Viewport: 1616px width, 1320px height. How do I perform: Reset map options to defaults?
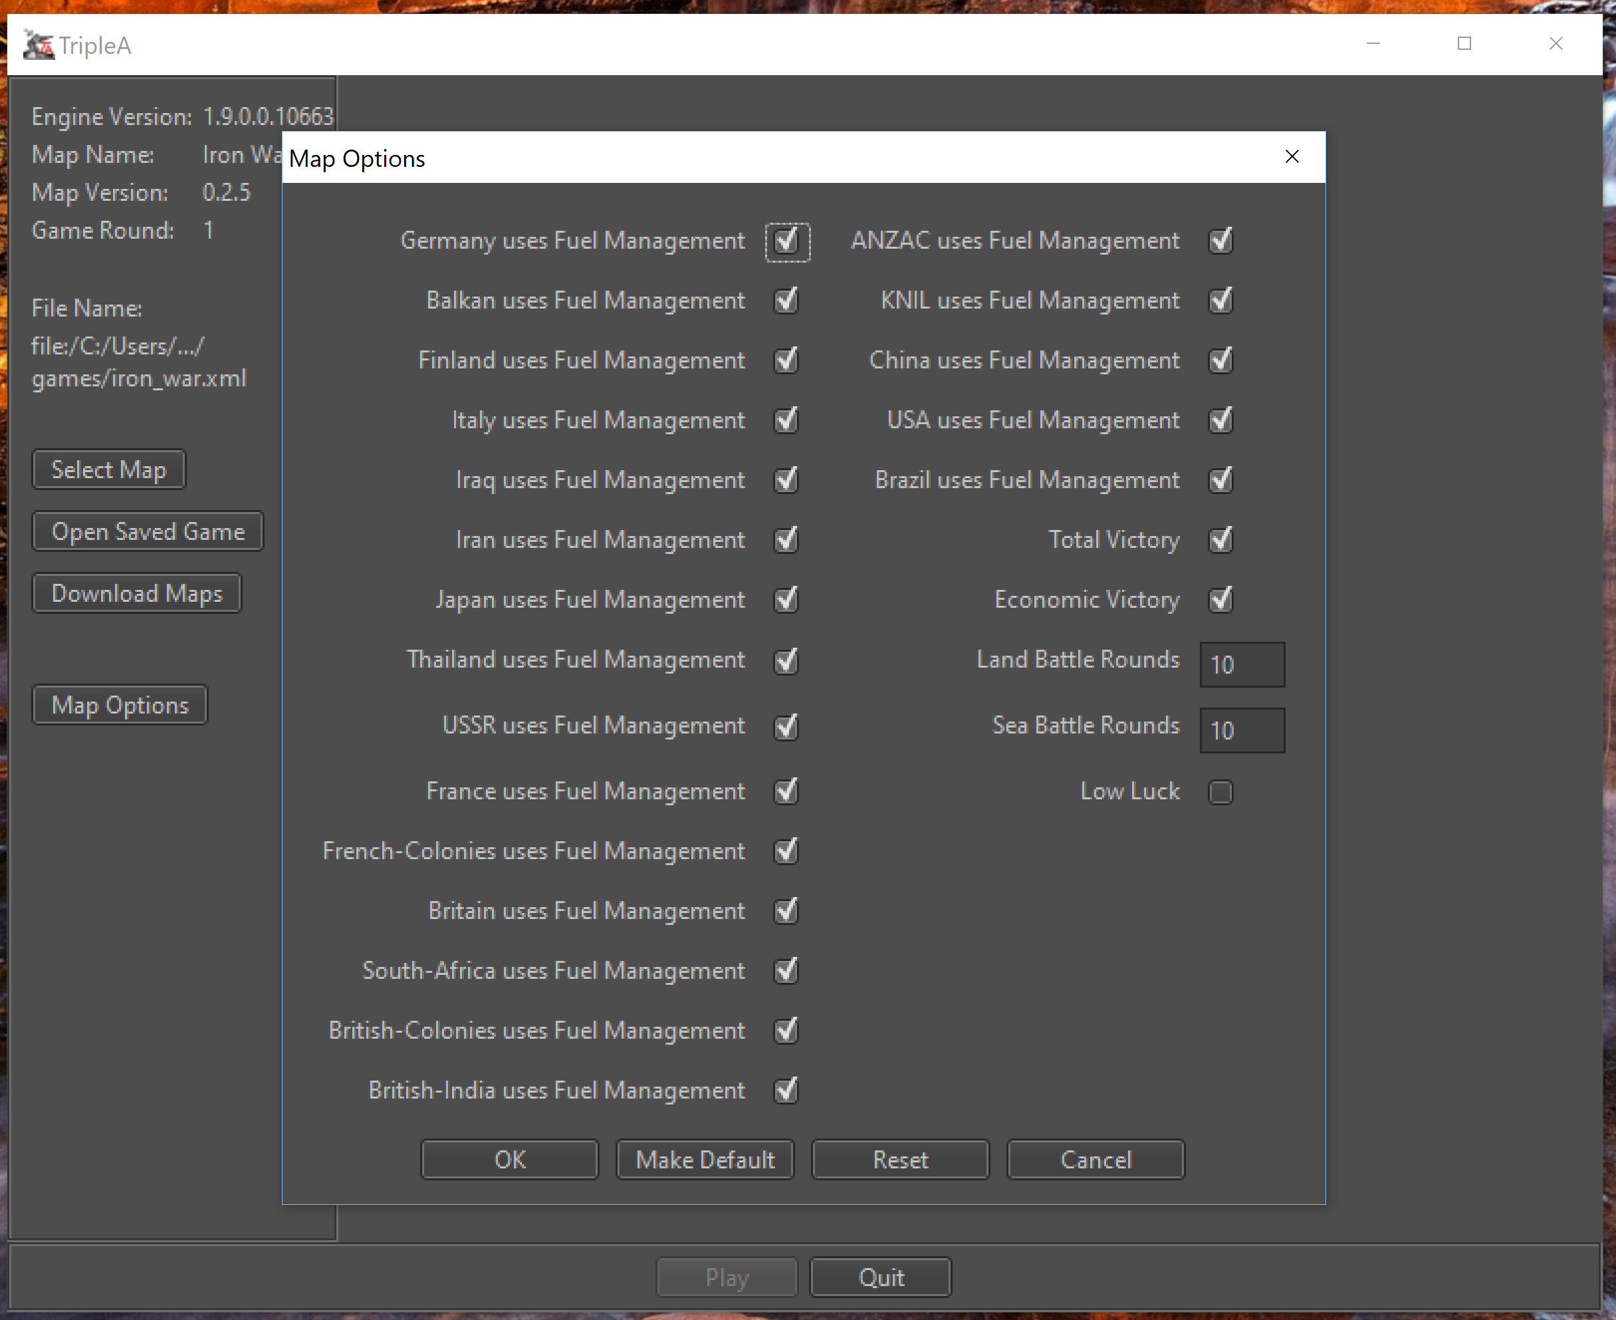pos(900,1160)
